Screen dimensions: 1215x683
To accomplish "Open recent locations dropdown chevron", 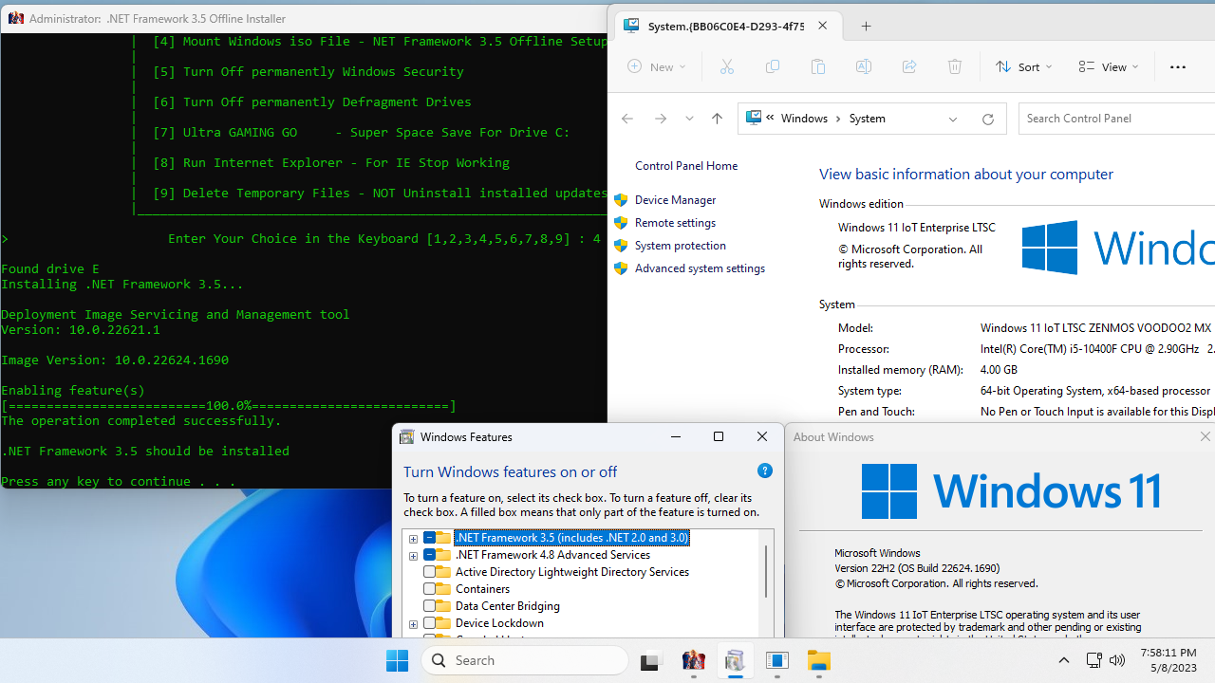I will coord(689,119).
